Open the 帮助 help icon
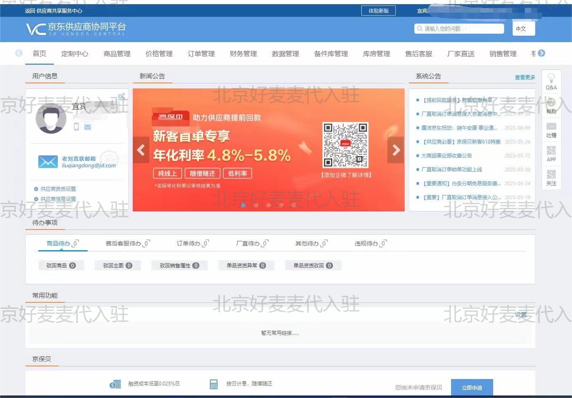 click(x=551, y=102)
